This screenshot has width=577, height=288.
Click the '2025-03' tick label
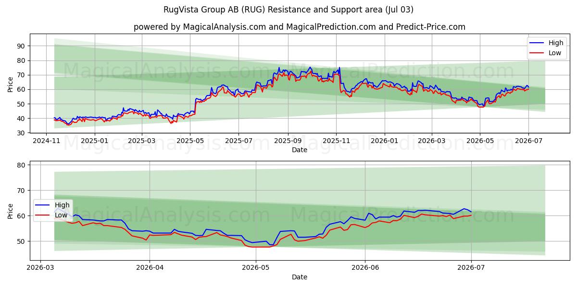click(x=142, y=140)
